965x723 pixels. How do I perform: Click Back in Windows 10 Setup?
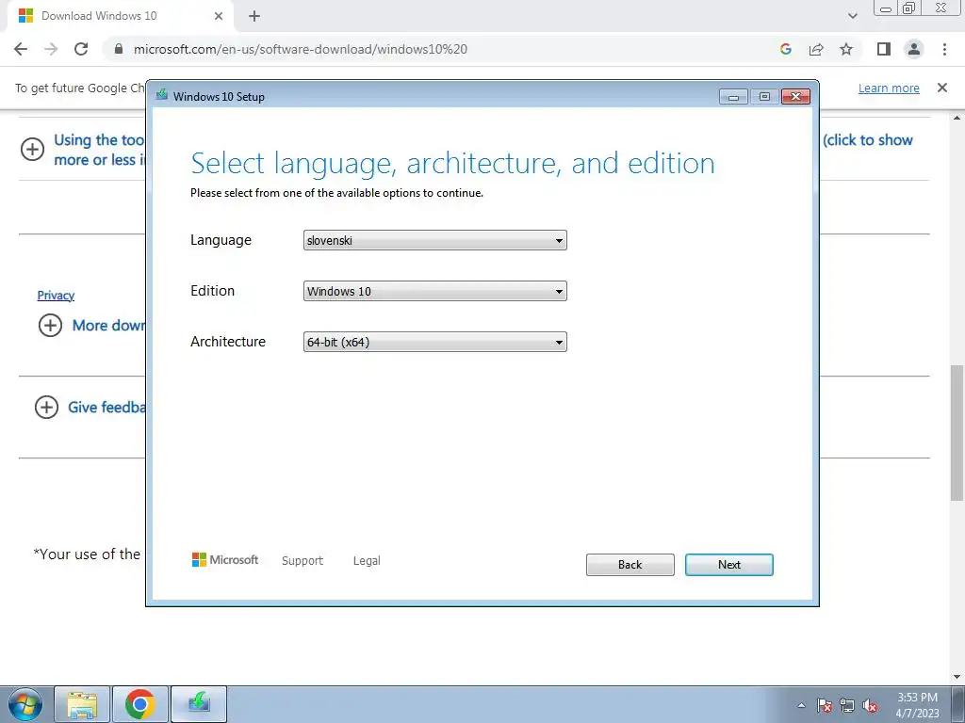point(630,565)
